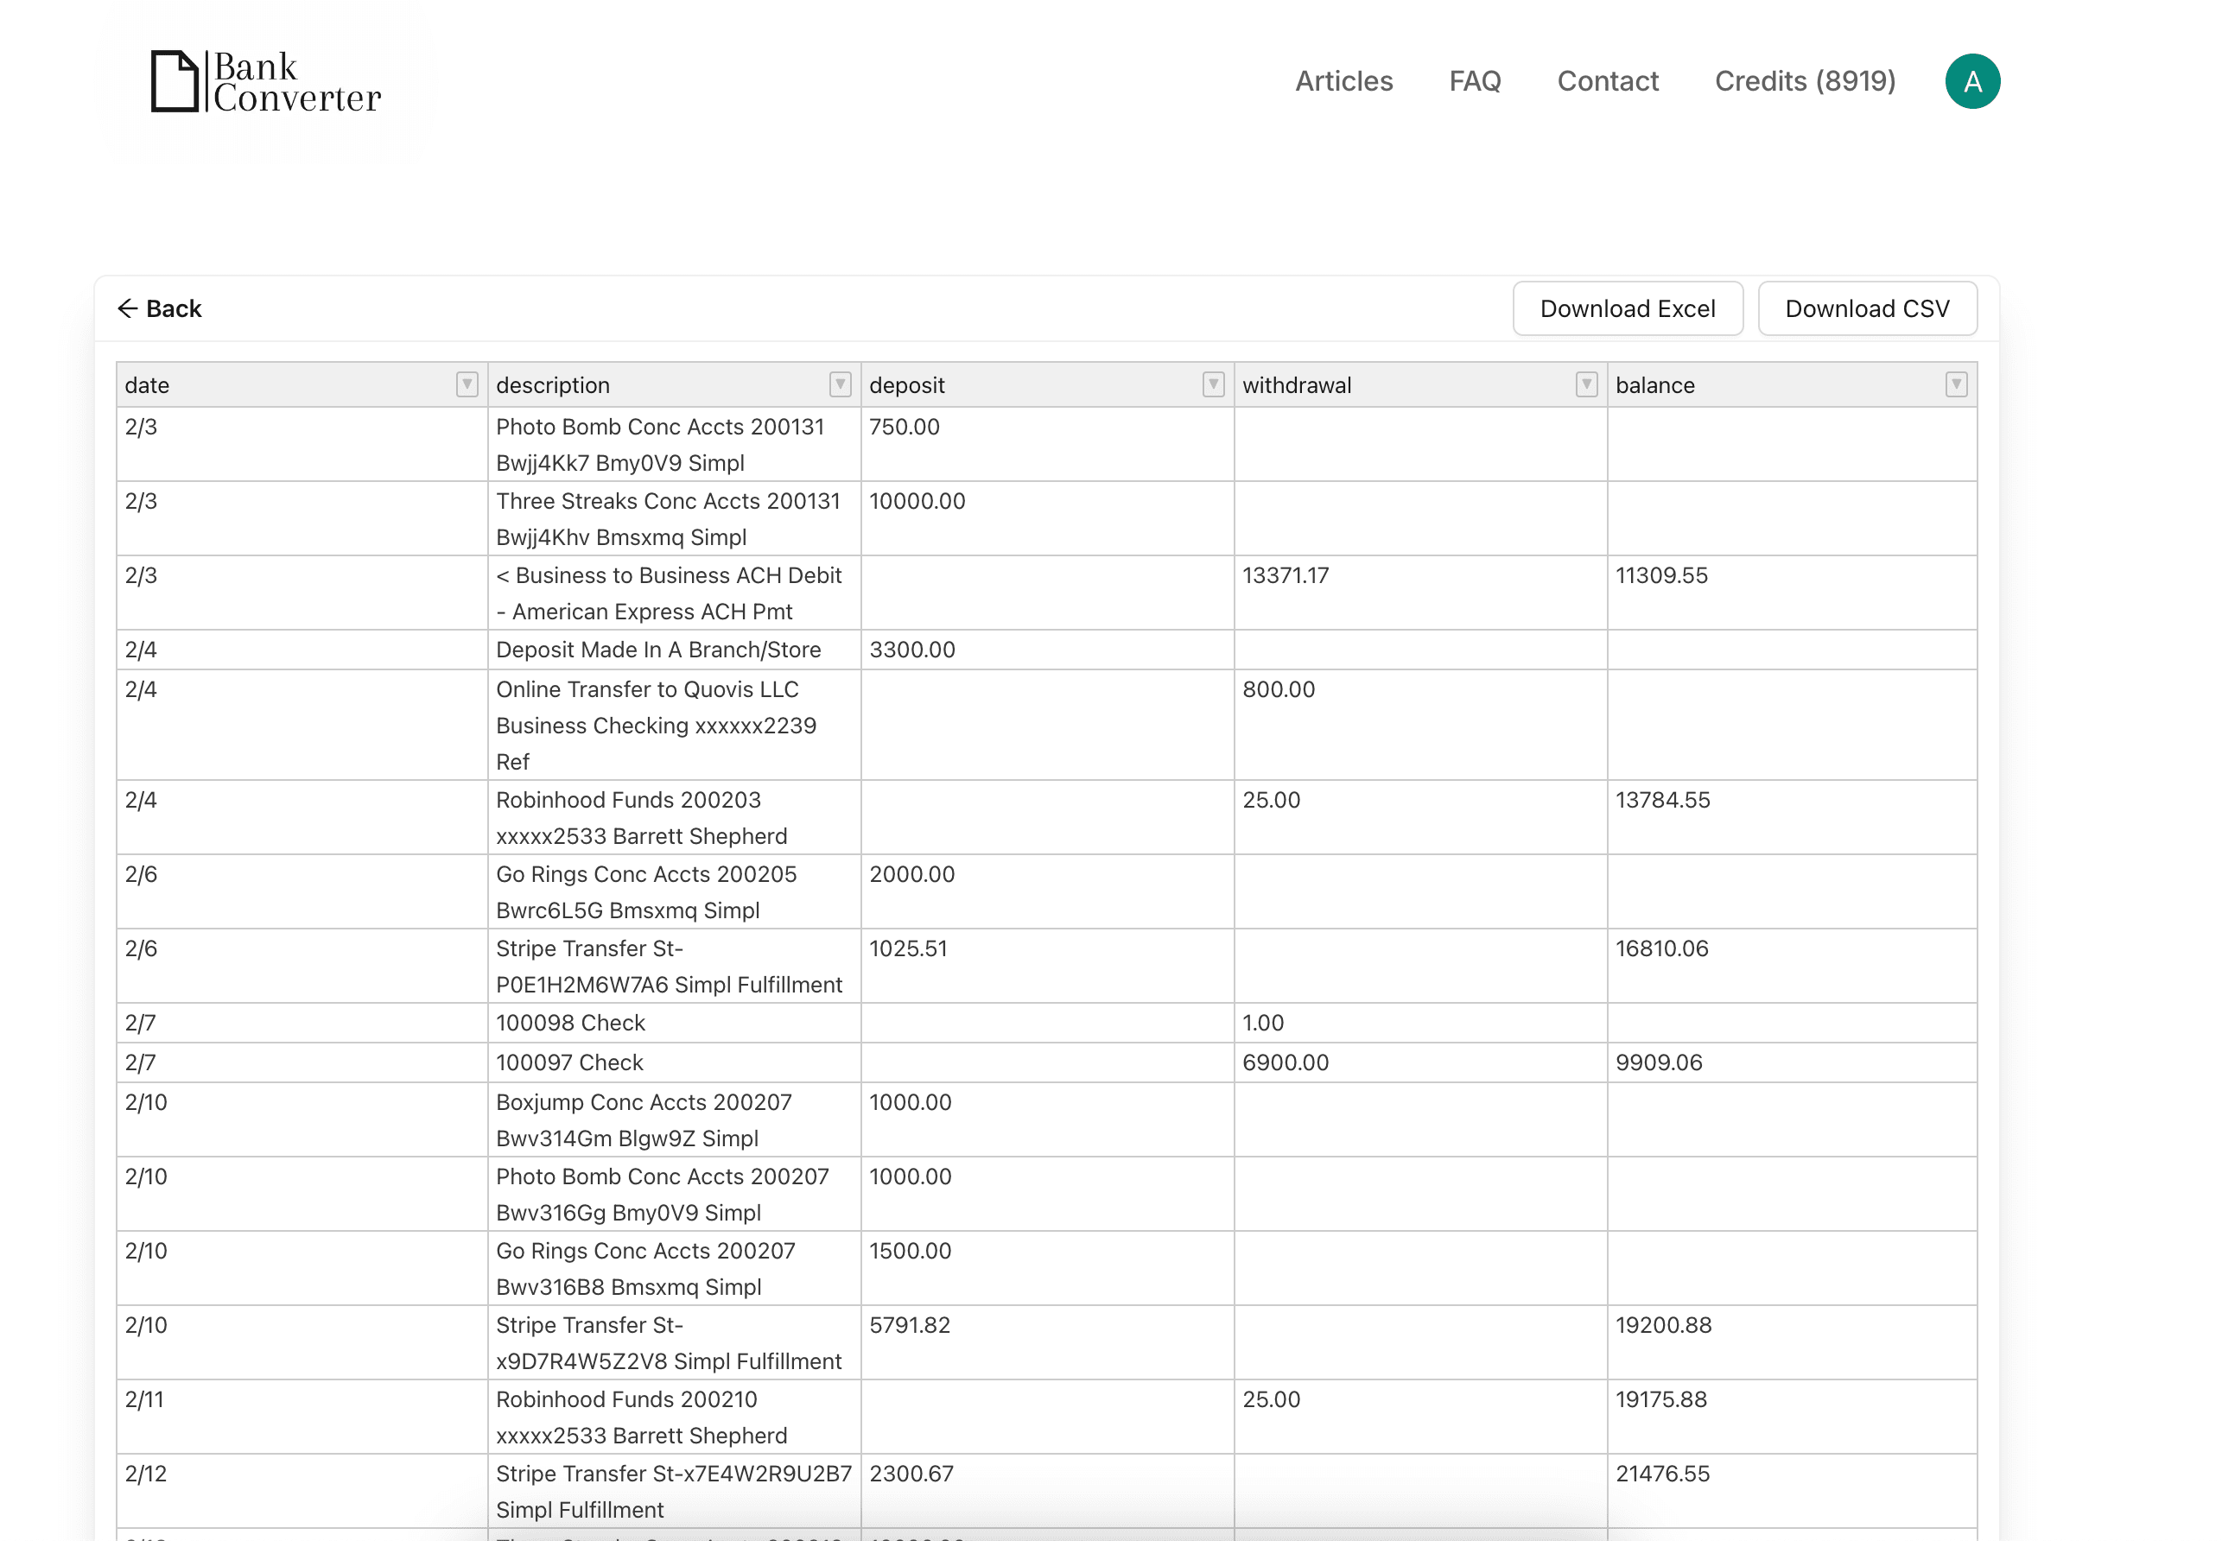This screenshot has width=2222, height=1541.
Task: Click the Back arrow icon
Action: pos(128,308)
